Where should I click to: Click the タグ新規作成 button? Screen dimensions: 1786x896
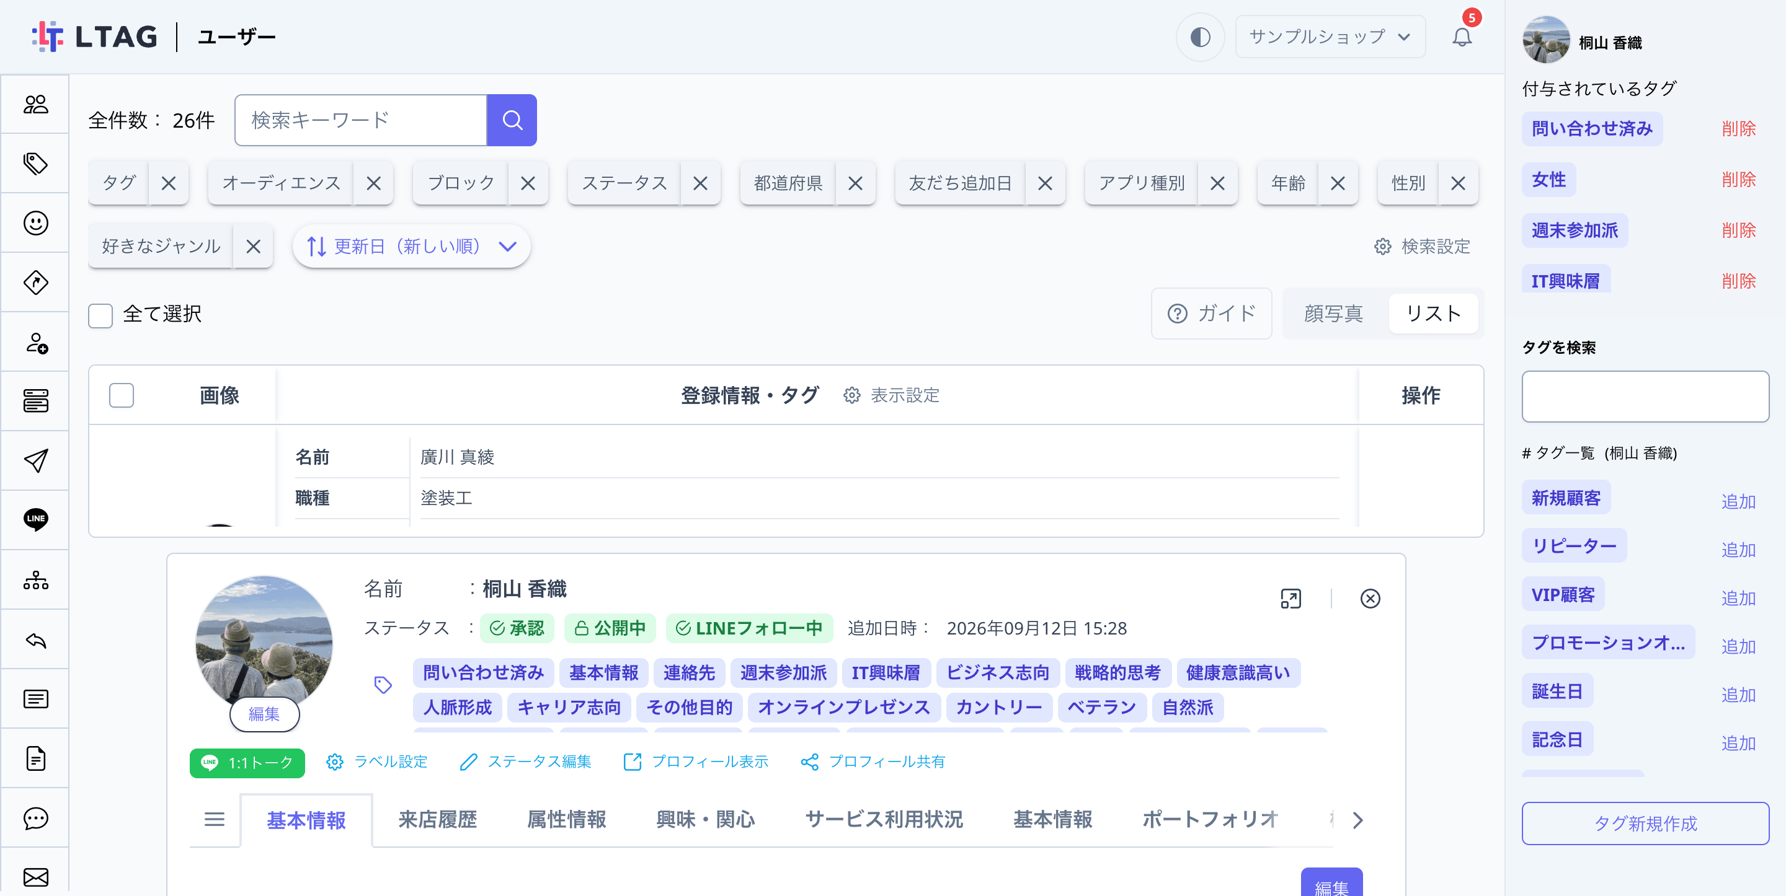click(x=1645, y=824)
